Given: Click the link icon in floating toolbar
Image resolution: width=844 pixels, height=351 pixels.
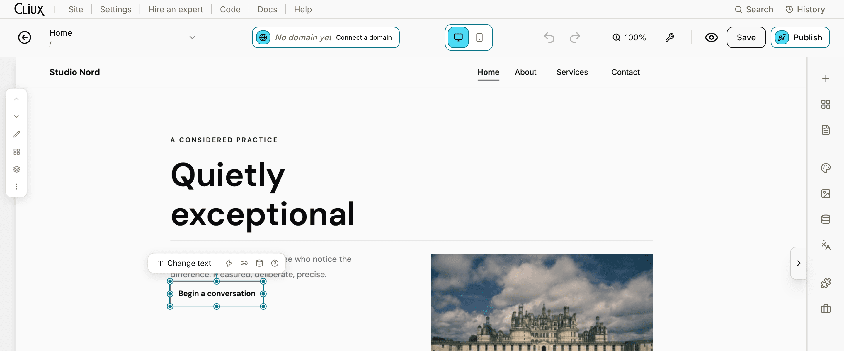Looking at the screenshot, I should 244,263.
